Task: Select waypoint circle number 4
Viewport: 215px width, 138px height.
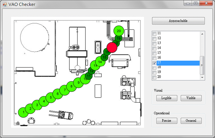Action: 44,101
